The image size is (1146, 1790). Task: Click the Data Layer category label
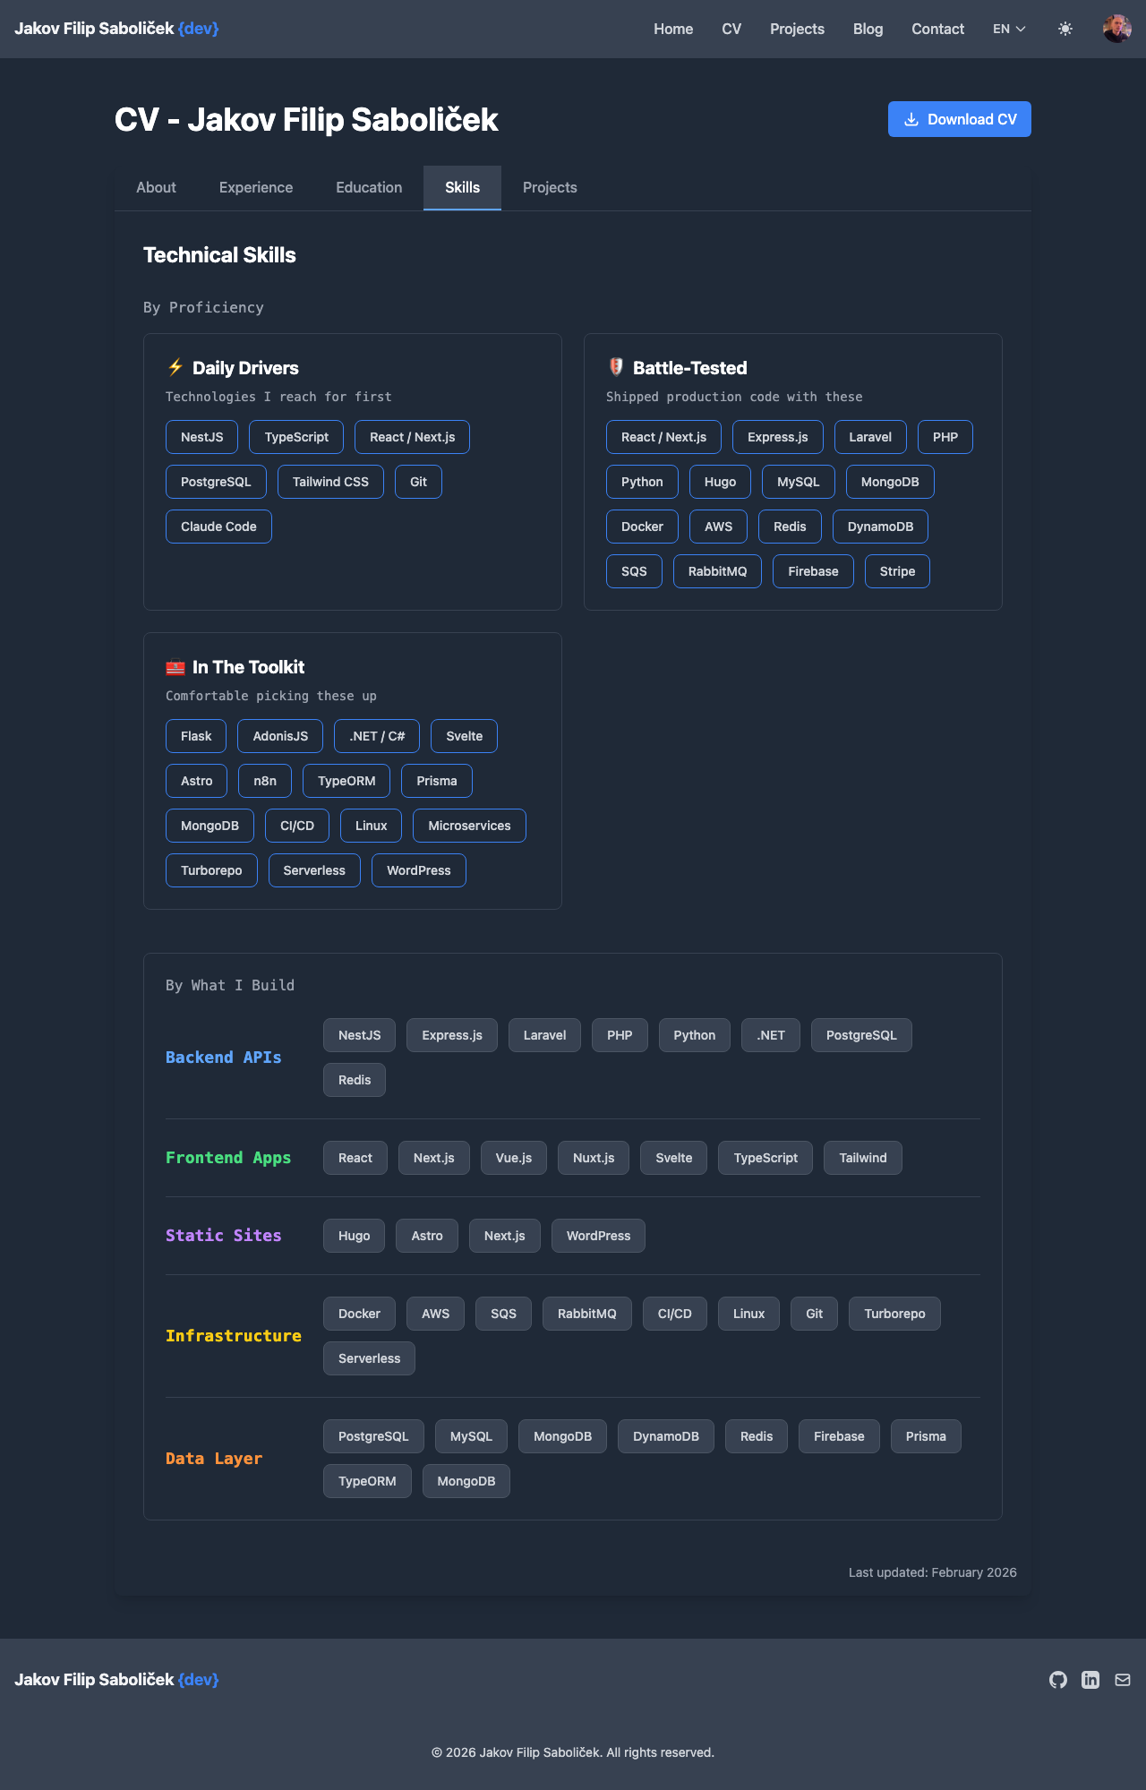coord(214,1459)
